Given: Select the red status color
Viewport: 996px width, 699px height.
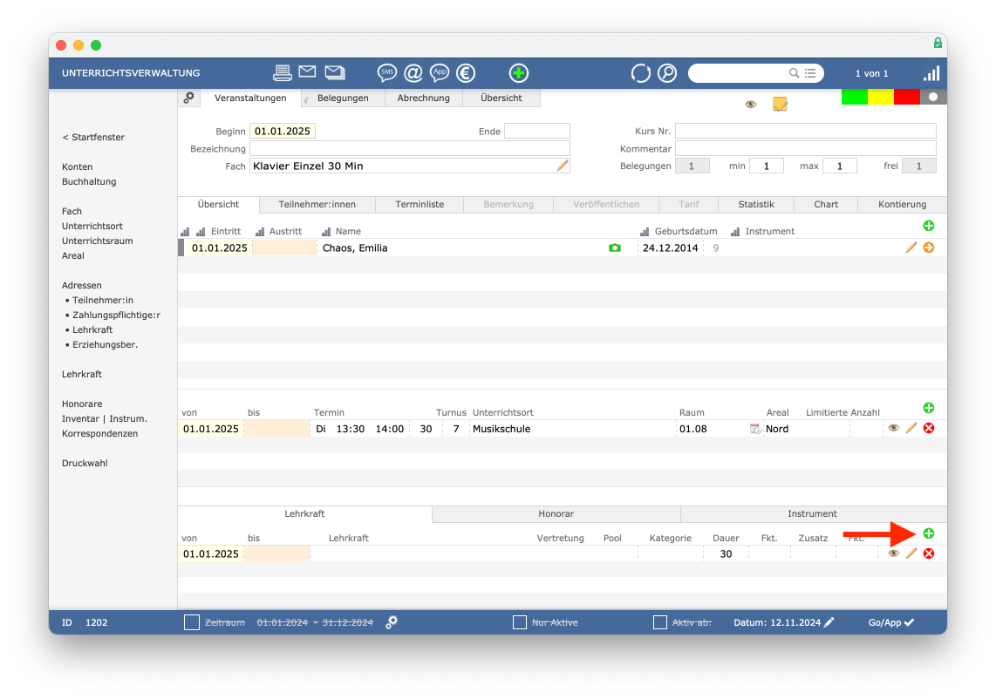Looking at the screenshot, I should 906,97.
